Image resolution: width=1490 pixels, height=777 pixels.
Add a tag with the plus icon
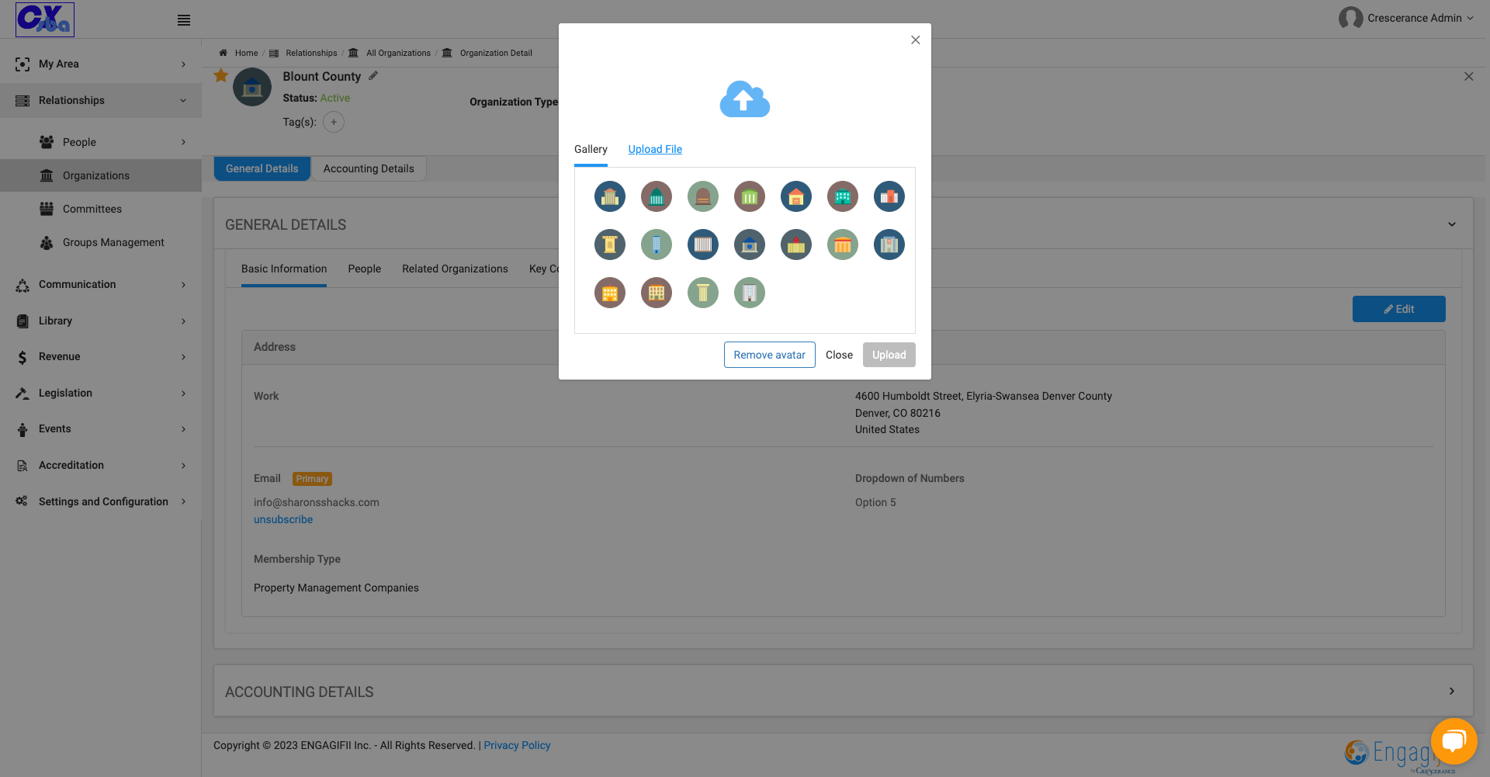click(x=334, y=122)
